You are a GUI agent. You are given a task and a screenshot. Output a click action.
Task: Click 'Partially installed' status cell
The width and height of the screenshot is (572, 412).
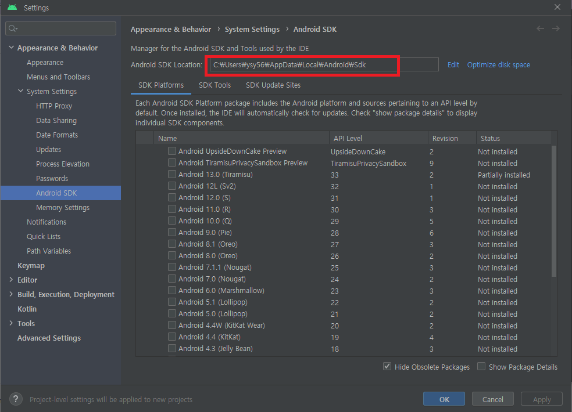pos(504,175)
